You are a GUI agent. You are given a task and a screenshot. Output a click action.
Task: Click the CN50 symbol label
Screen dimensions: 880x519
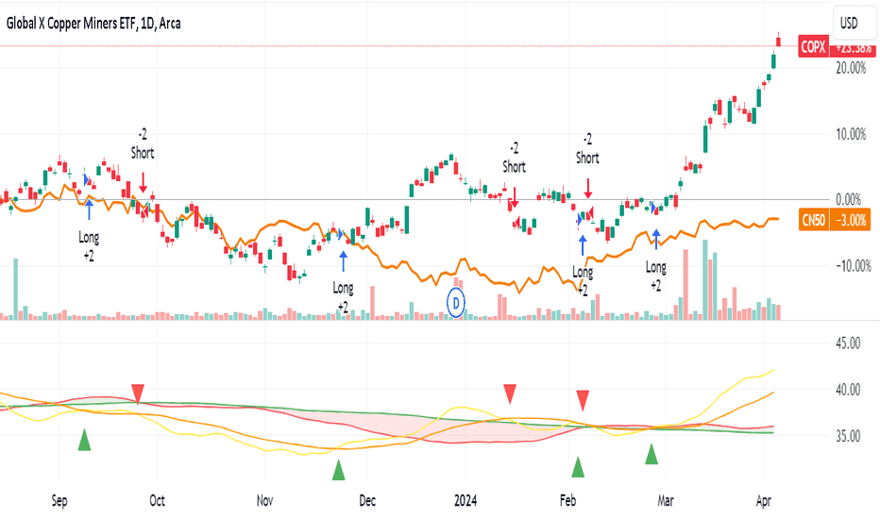tap(814, 220)
